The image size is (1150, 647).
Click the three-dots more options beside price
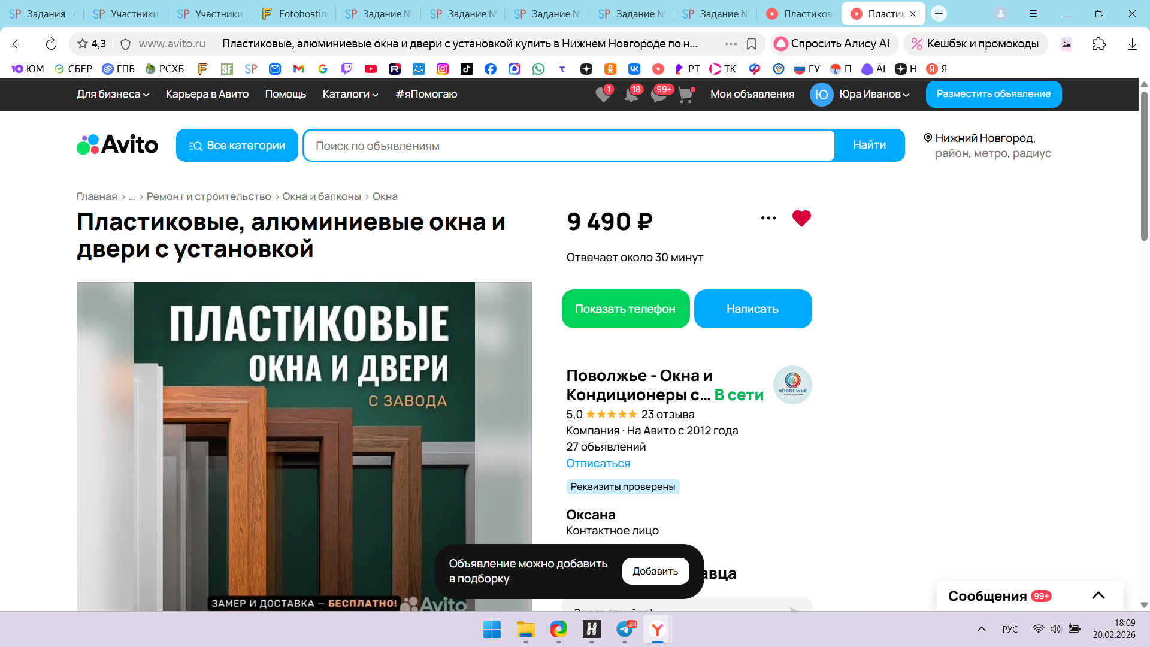click(x=768, y=219)
